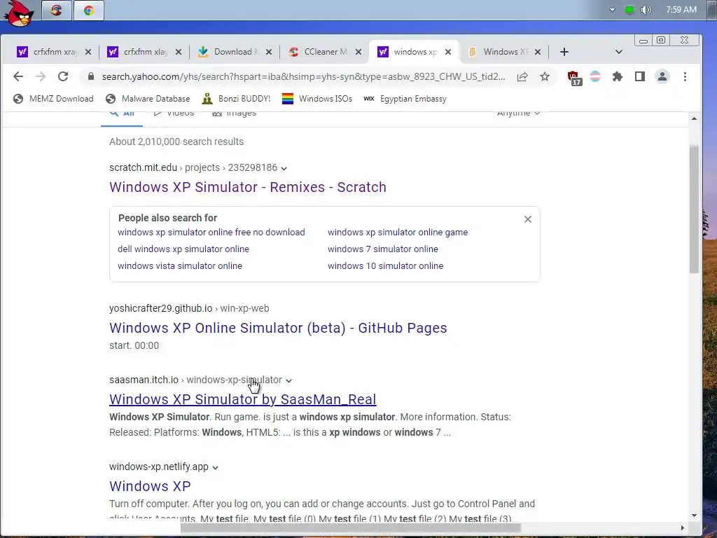Image resolution: width=717 pixels, height=538 pixels.
Task: Switch to the CCleaner tab
Action: (x=319, y=52)
